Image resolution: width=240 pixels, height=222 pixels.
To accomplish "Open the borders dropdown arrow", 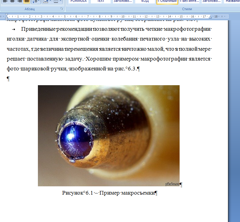I will point(60,2).
